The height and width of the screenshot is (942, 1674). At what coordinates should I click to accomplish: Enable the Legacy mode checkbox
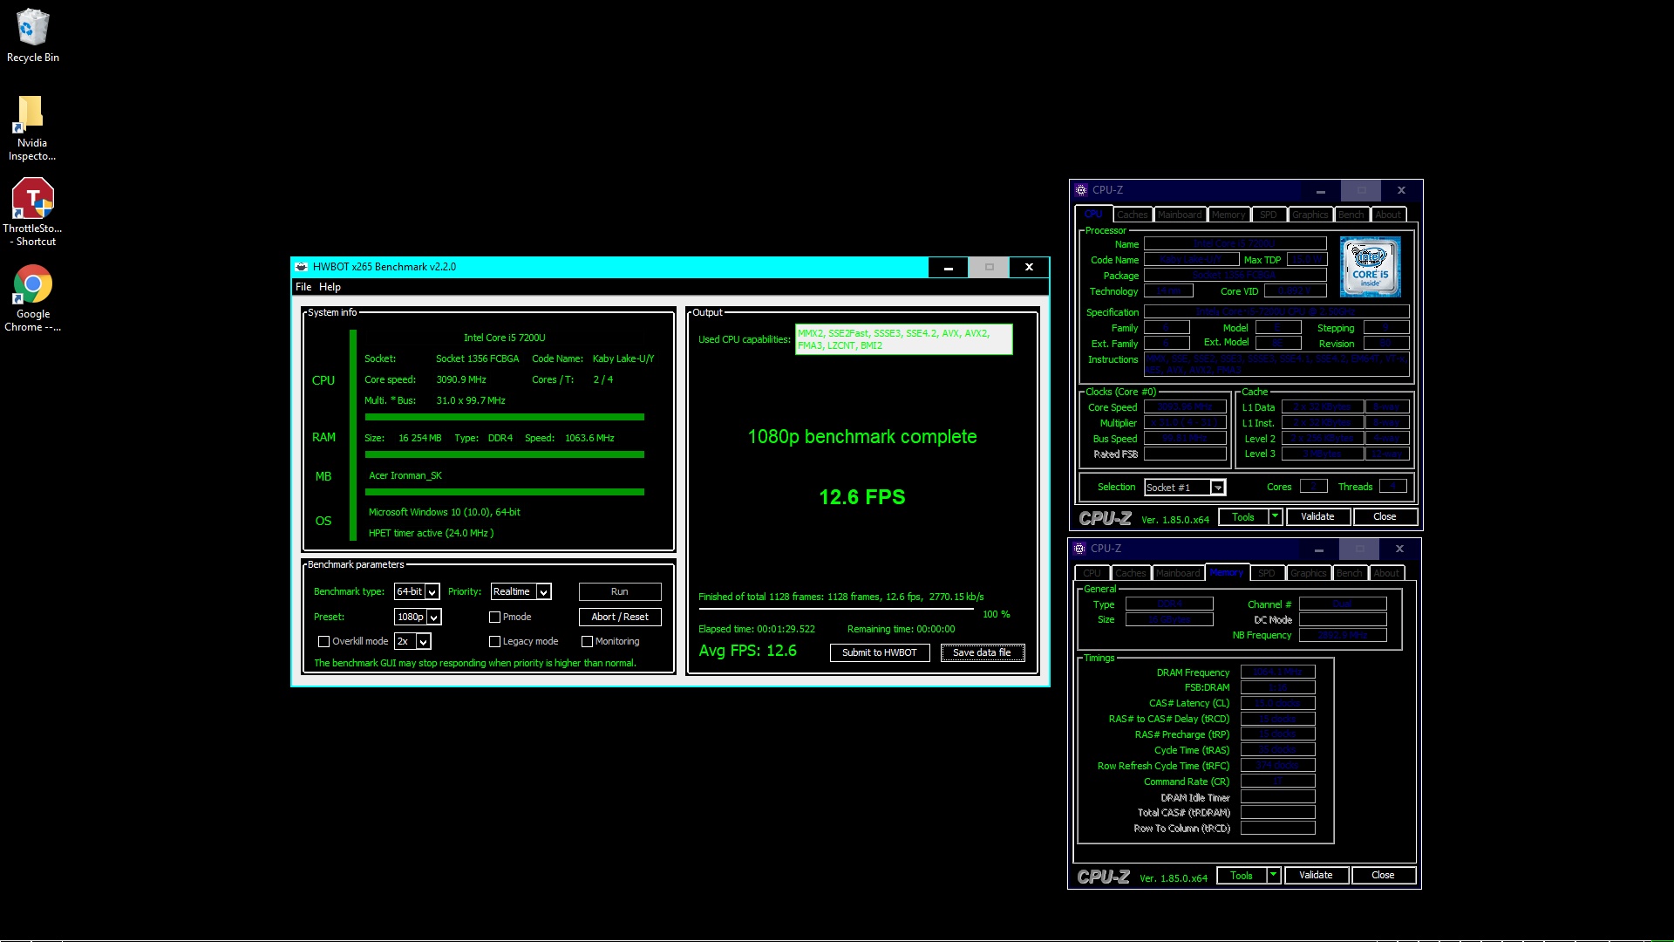pyautogui.click(x=494, y=641)
